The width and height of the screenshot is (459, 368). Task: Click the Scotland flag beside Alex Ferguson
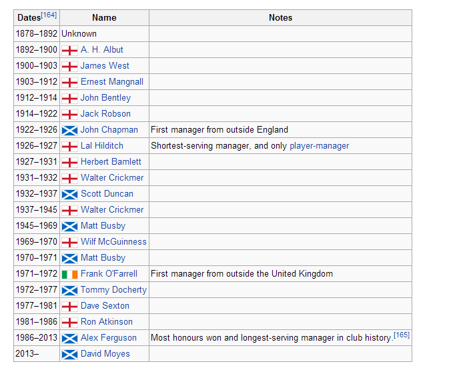coord(69,338)
